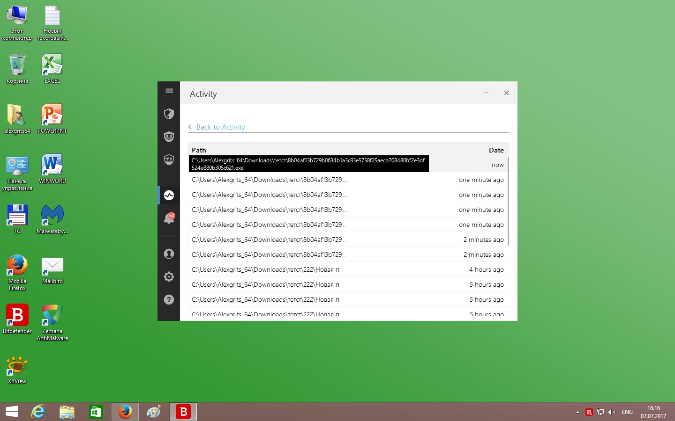Minimize the Bitdefender Activity window
The height and width of the screenshot is (421, 675).
(x=486, y=93)
